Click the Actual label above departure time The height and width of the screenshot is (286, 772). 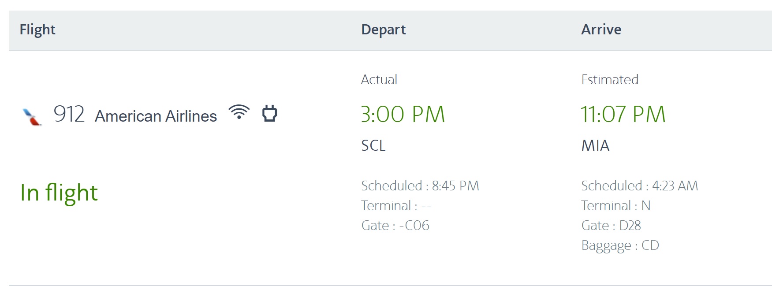(x=379, y=79)
